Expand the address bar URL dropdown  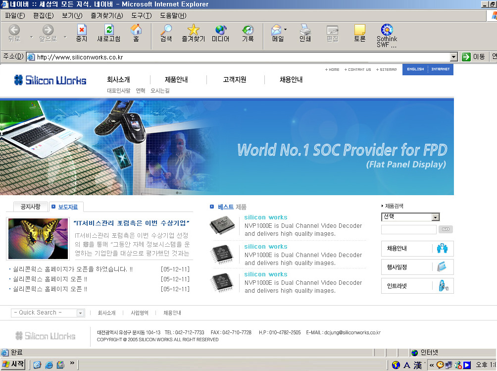[x=453, y=57]
